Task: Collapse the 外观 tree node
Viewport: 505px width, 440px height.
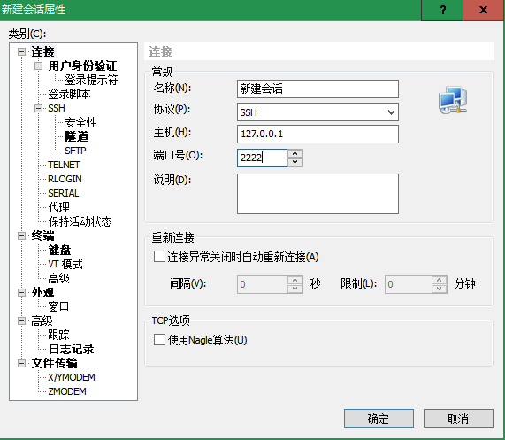Action: tap(21, 292)
